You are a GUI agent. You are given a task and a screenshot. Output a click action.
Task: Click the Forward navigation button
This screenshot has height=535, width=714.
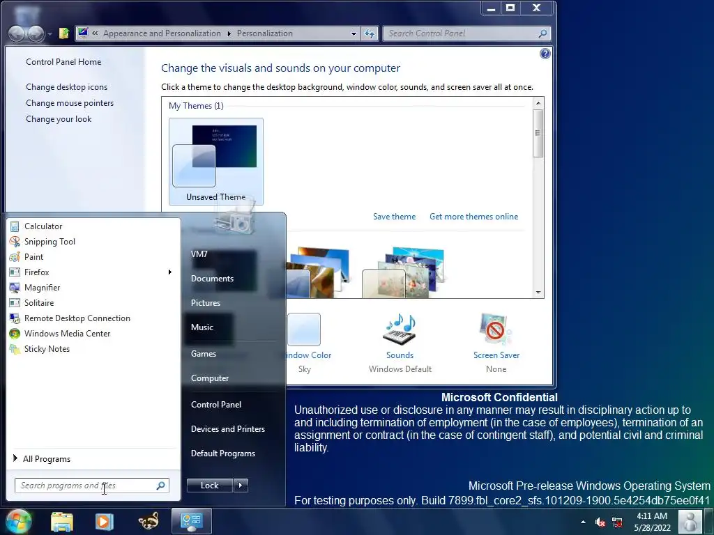pos(36,33)
